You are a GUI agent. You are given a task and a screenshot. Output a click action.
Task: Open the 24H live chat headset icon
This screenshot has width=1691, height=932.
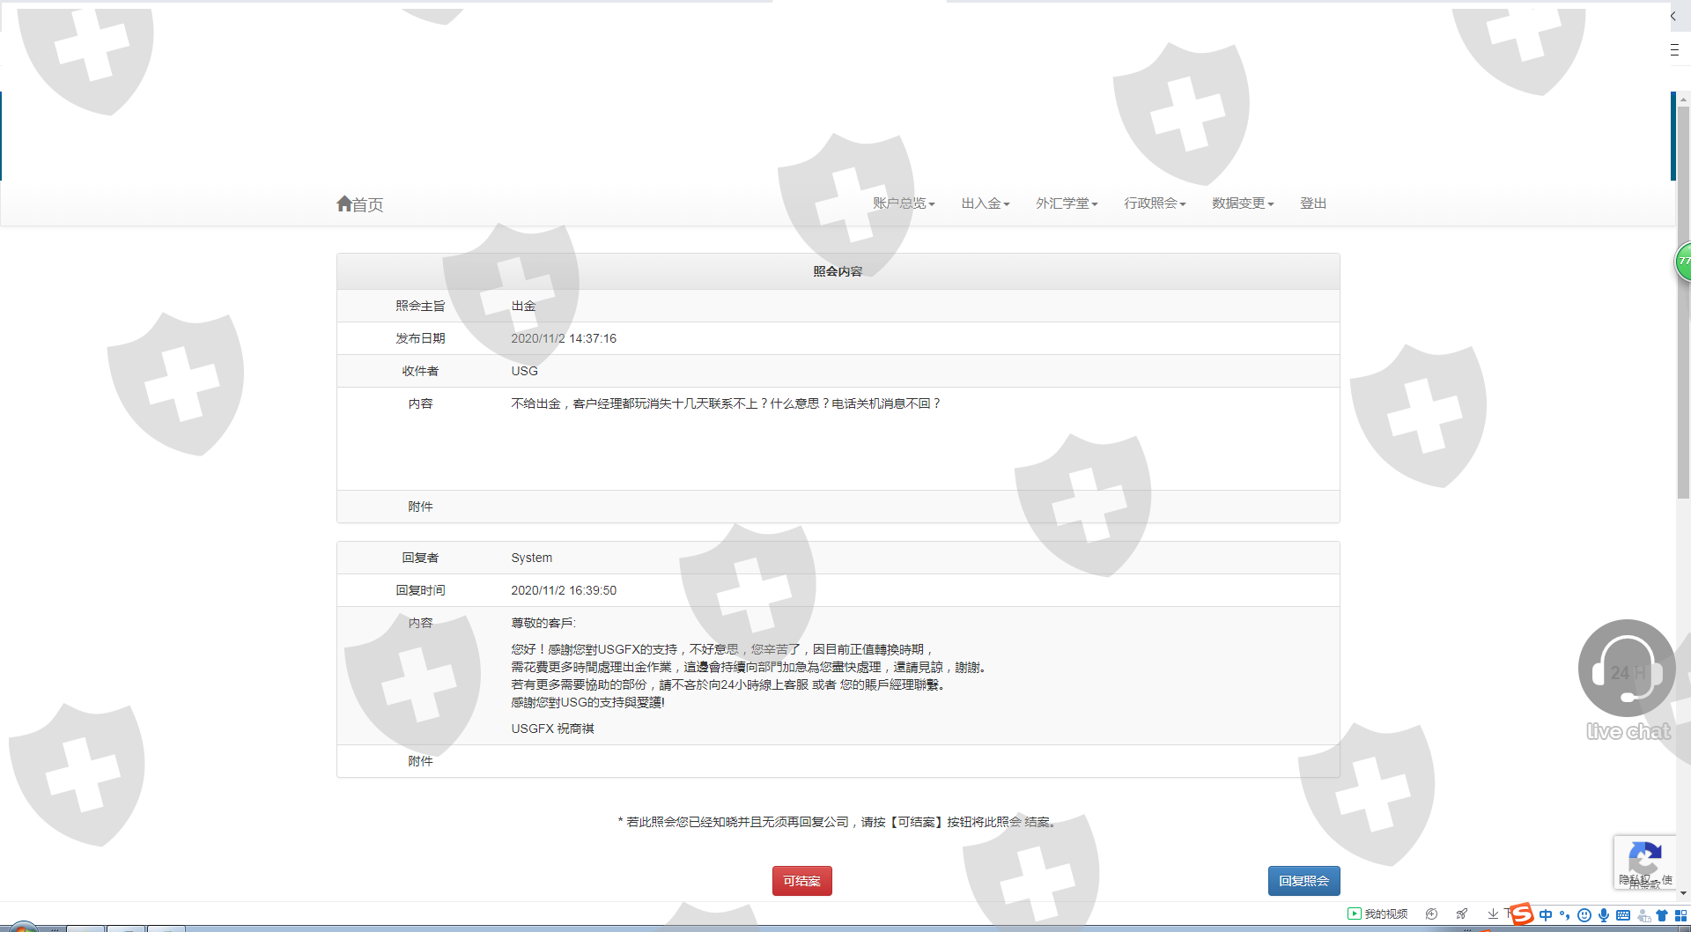pyautogui.click(x=1626, y=669)
